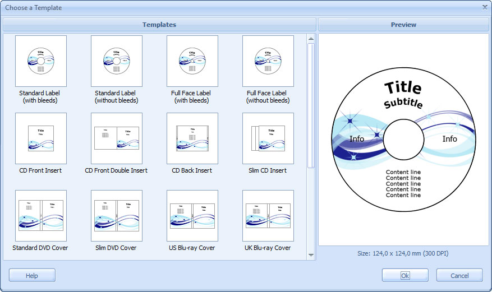Click the templates list scroll-down arrow

311,255
